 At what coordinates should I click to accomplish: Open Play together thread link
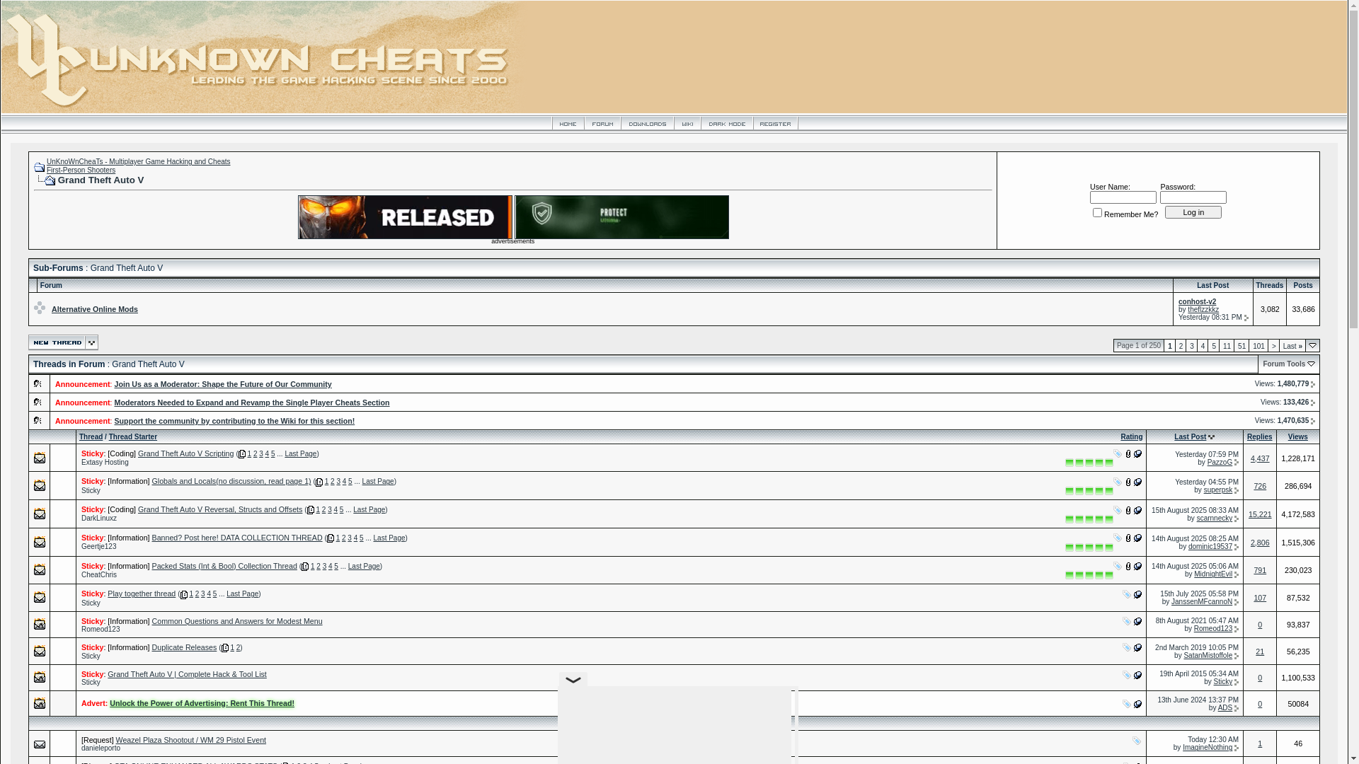(142, 594)
